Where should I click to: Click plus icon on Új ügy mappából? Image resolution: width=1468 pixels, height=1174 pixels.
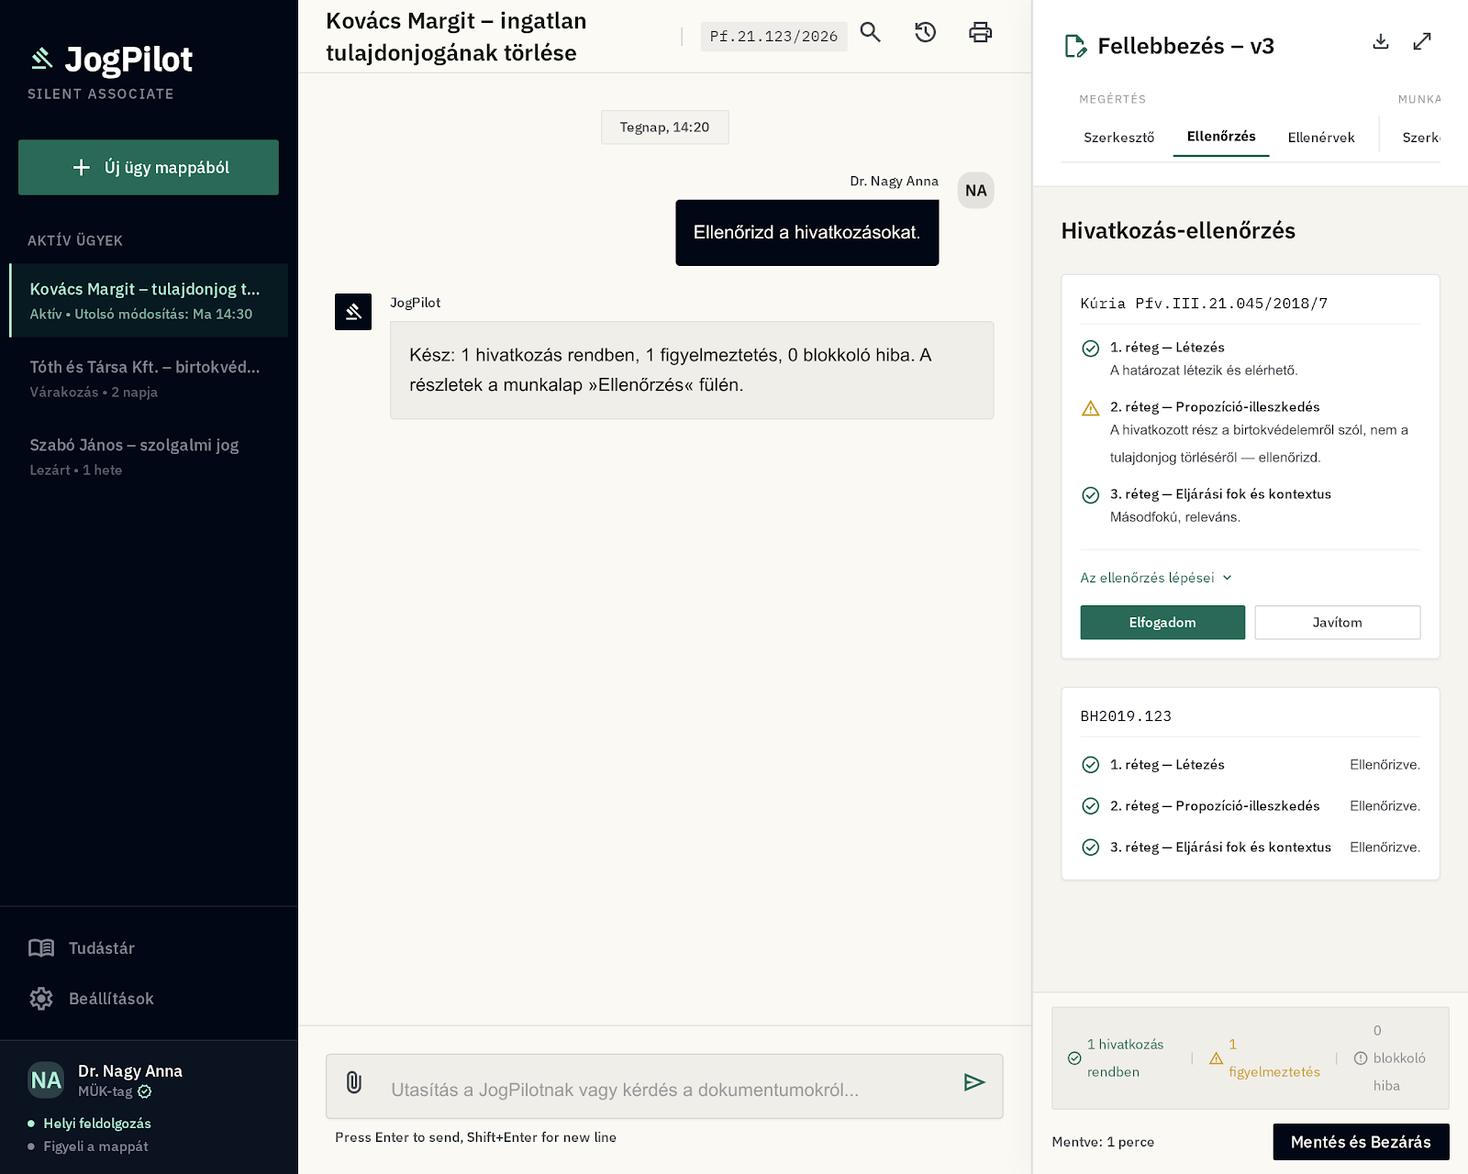(82, 167)
